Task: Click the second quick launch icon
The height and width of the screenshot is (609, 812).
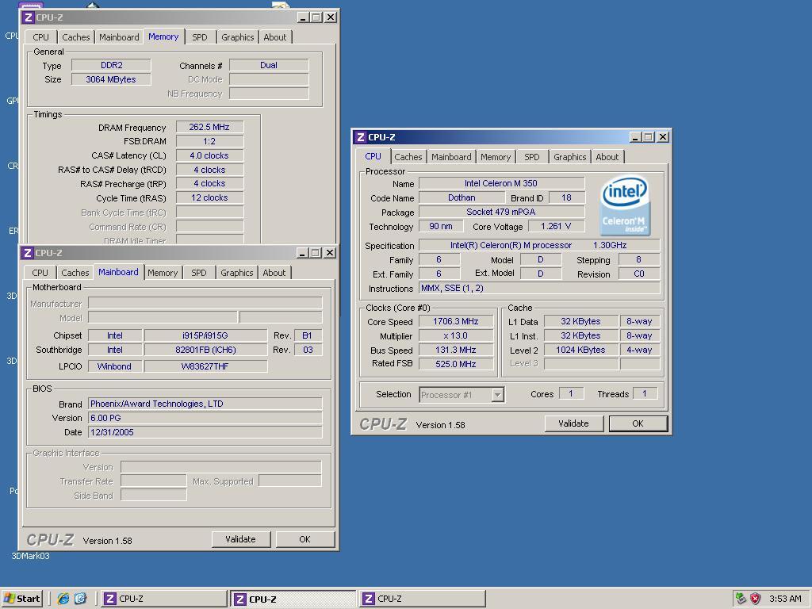Action: [81, 599]
